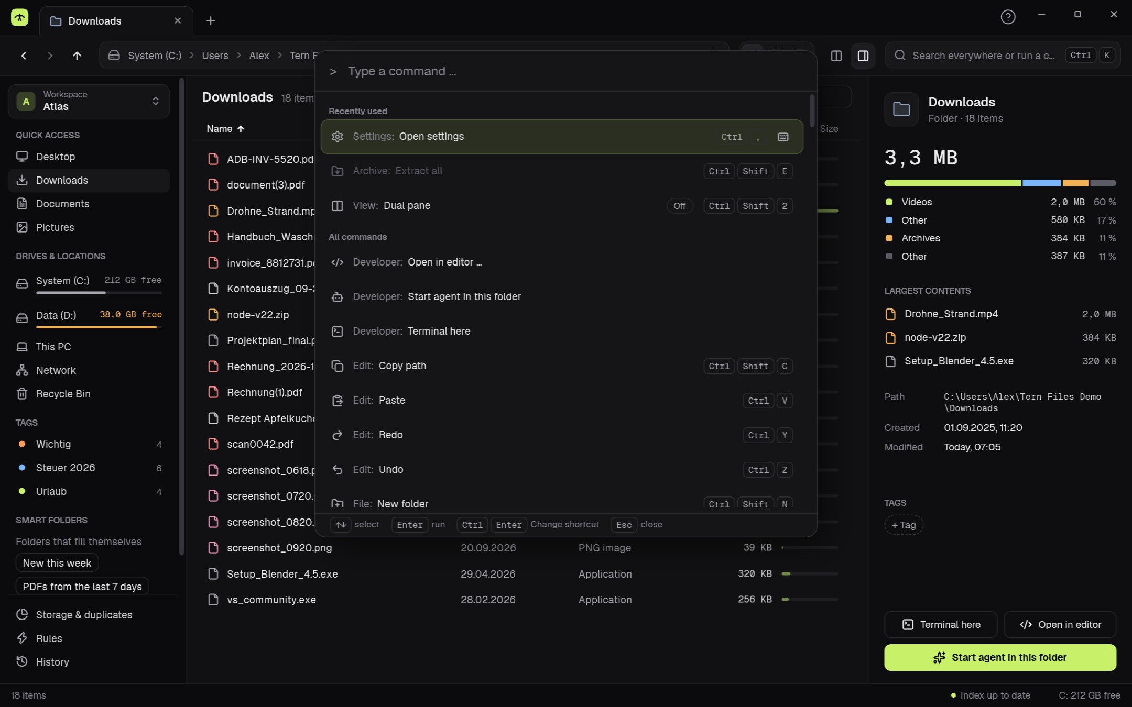The image size is (1132, 707).
Task: Sort by the Name column header
Action: pyautogui.click(x=225, y=129)
